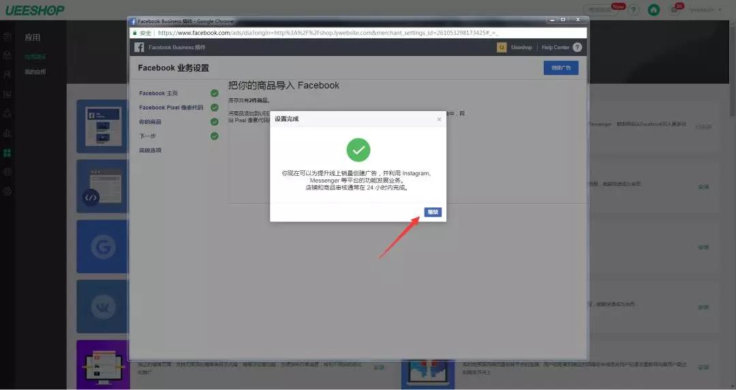Click the user customers icon in UEESHOP sidebar

7,74
